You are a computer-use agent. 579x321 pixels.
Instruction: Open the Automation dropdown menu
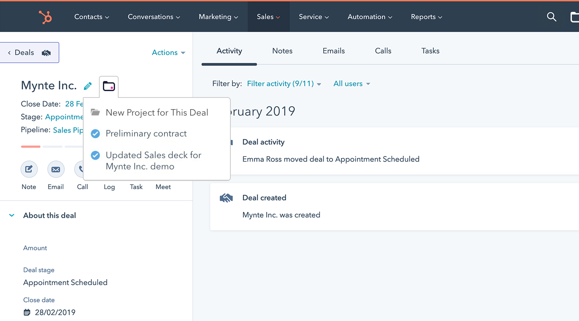tap(370, 17)
